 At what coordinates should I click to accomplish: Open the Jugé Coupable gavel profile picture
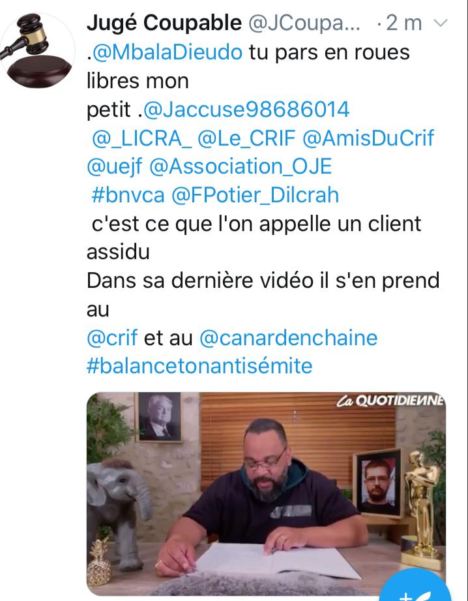(x=37, y=51)
